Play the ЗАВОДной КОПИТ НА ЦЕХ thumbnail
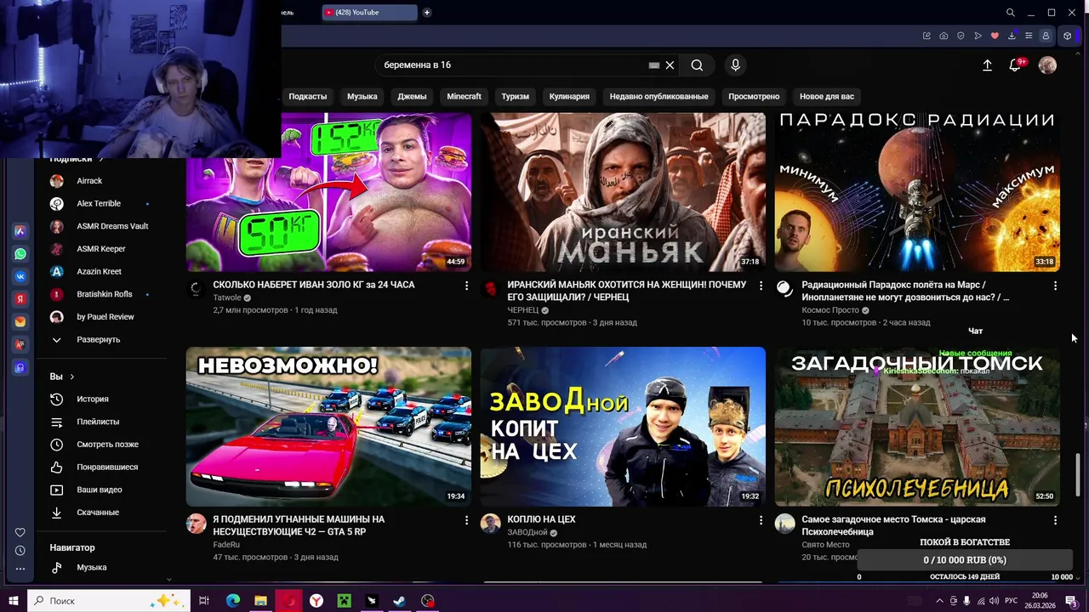Screen dimensions: 1089x612 (623, 426)
